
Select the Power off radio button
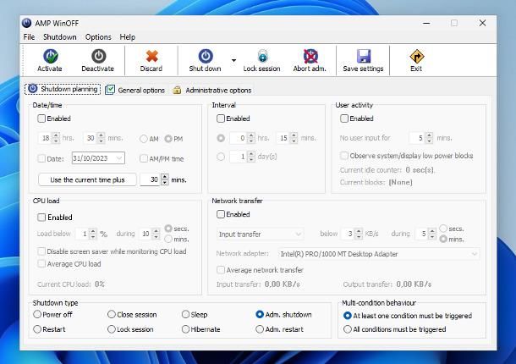(x=37, y=314)
